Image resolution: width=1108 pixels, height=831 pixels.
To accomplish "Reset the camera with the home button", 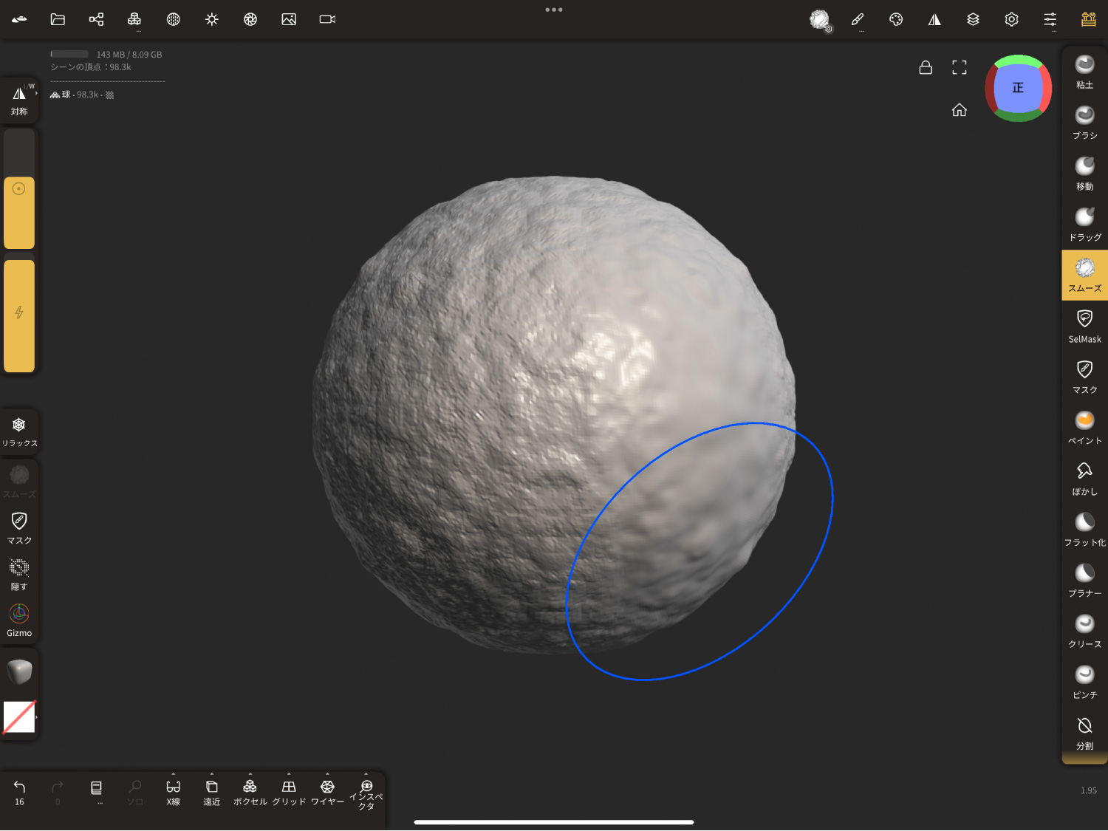I will coord(959,110).
